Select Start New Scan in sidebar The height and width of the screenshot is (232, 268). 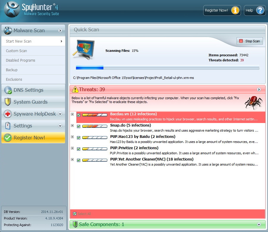tap(33, 41)
